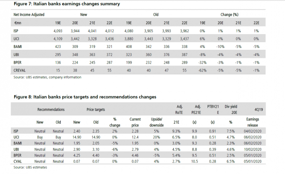The height and width of the screenshot is (174, 285).
Task: Select UCI Buy new recommendation
Action: pyautogui.click(x=40, y=137)
